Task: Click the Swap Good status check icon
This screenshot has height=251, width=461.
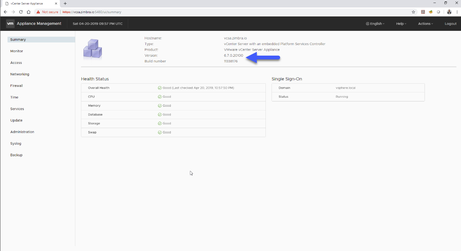Action: click(x=160, y=132)
